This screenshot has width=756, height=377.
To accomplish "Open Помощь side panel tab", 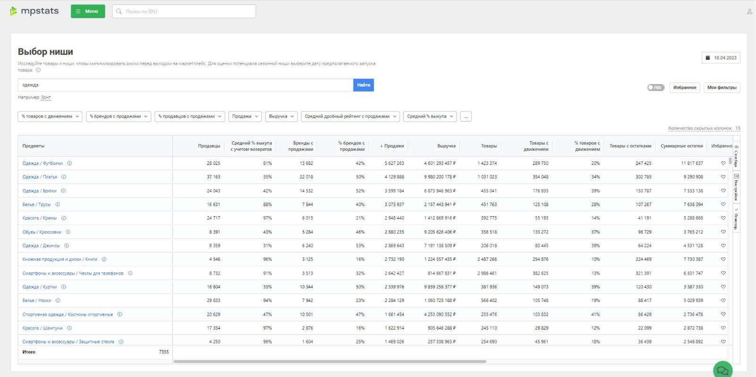I will pyautogui.click(x=736, y=218).
